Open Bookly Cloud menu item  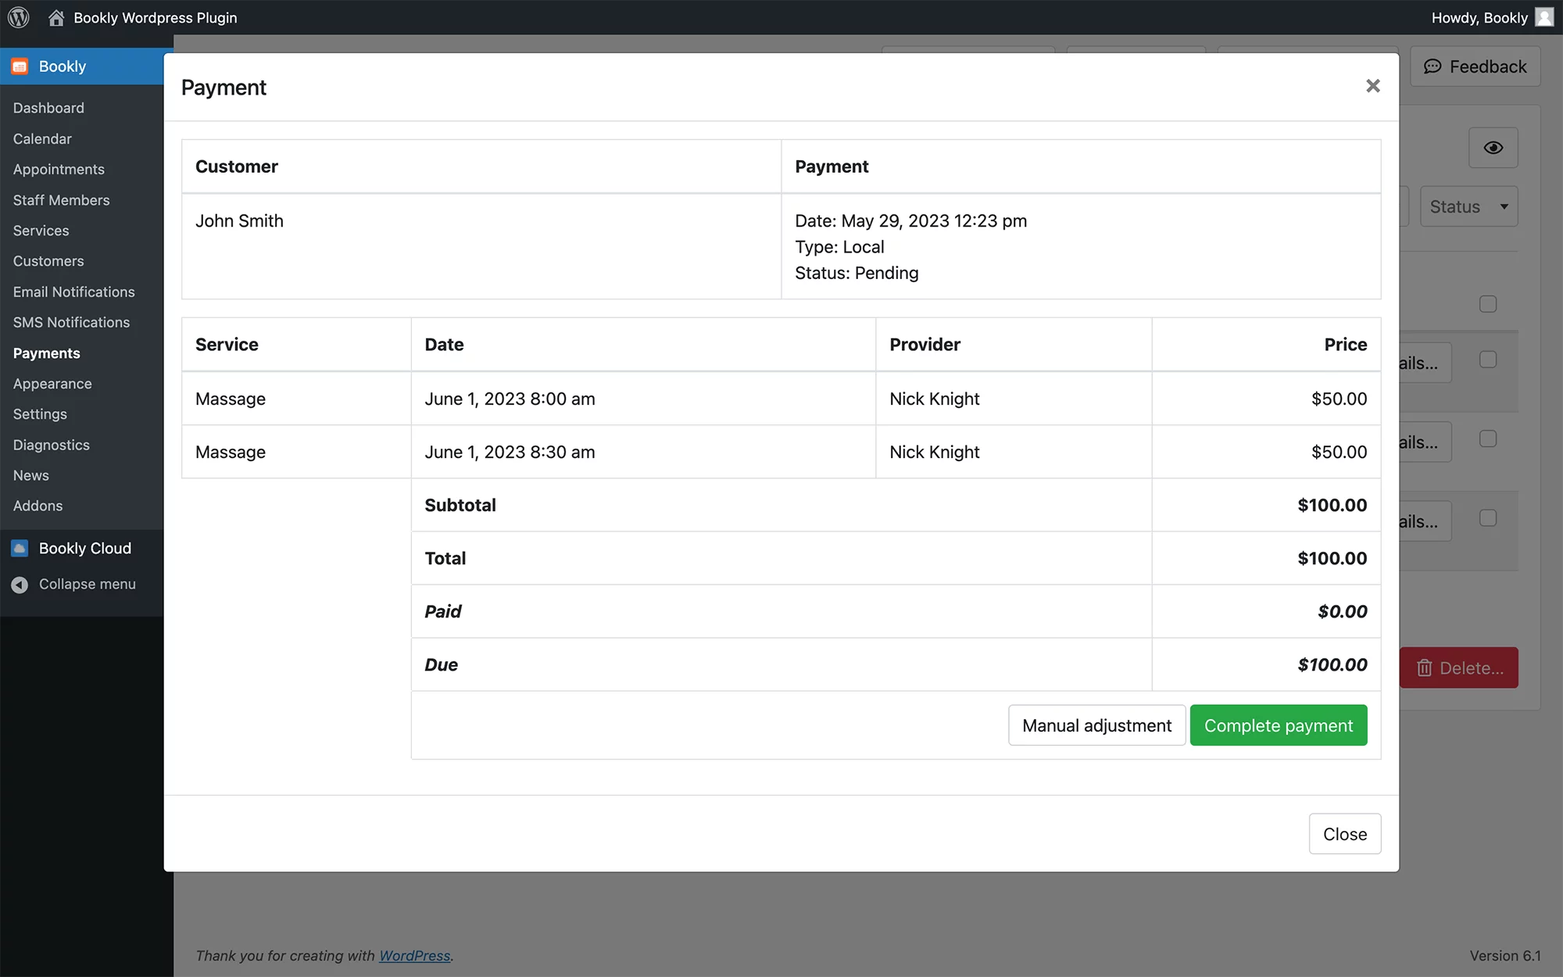tap(81, 548)
